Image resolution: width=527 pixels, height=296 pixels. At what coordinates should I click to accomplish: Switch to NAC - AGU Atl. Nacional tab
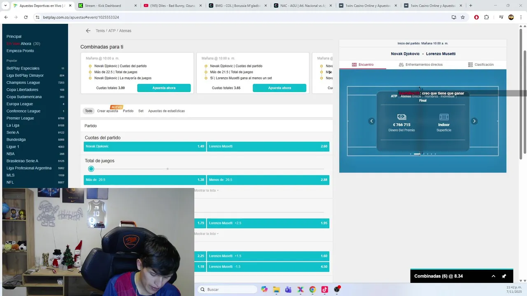coord(303,6)
